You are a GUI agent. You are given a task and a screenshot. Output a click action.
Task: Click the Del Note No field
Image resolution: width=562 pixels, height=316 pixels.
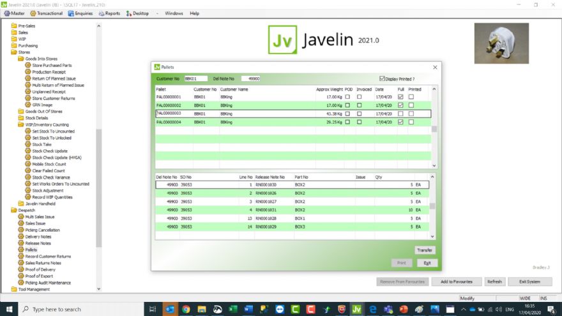(x=251, y=79)
